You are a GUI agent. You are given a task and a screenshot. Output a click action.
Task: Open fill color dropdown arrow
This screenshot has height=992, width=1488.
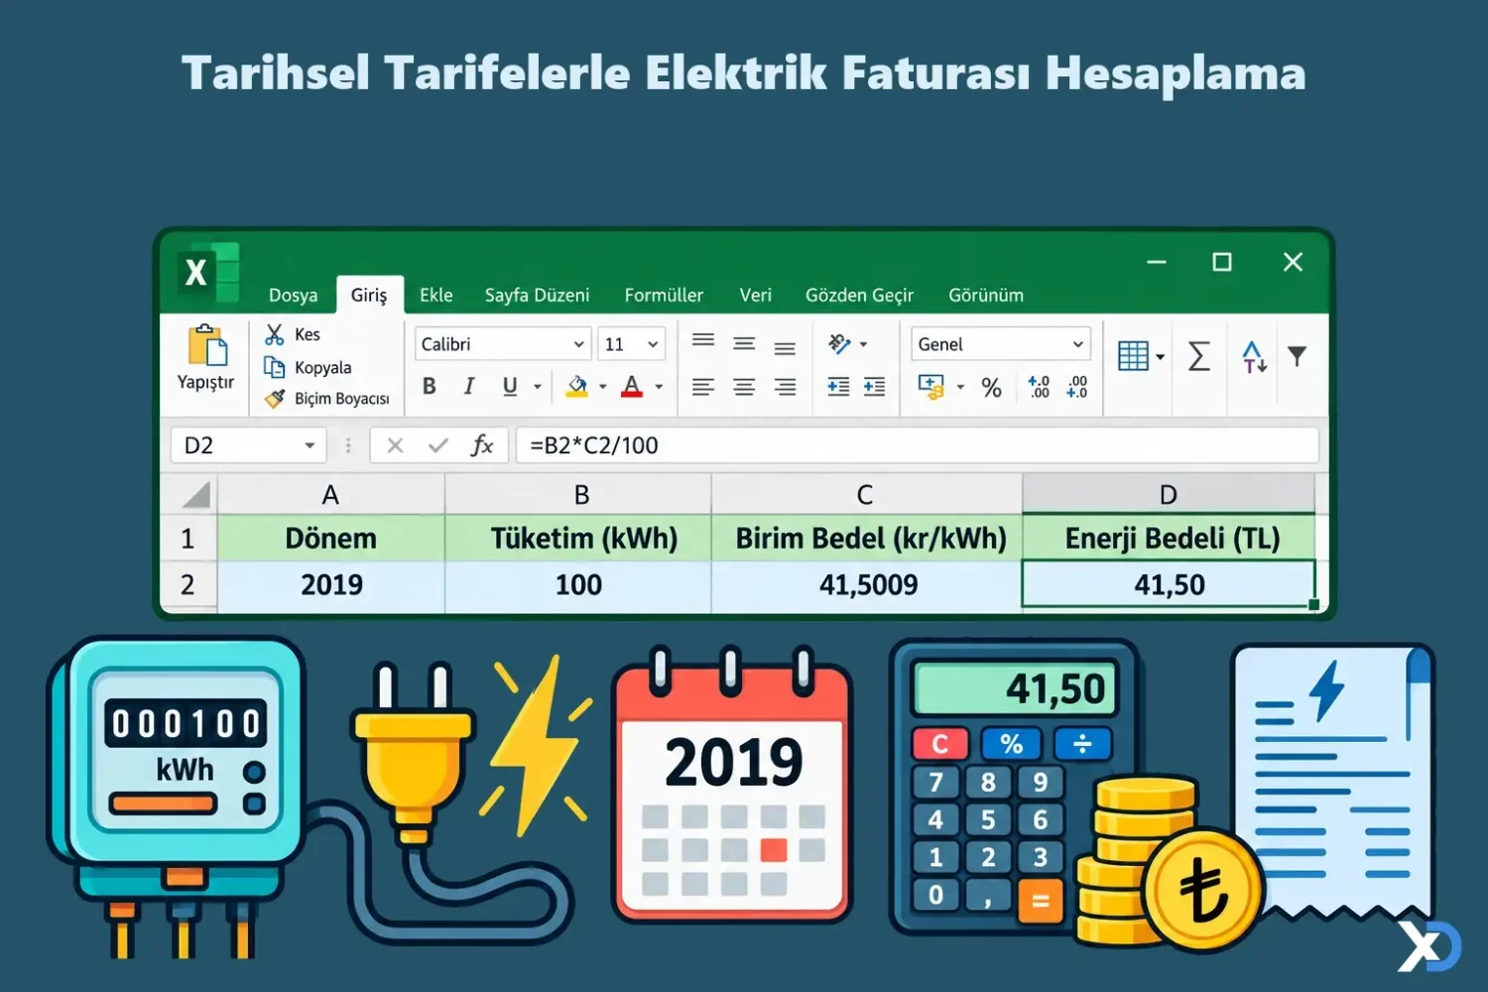pos(602,387)
